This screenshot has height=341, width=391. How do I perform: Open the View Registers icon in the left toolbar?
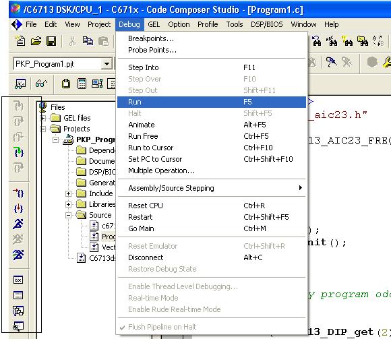18,280
